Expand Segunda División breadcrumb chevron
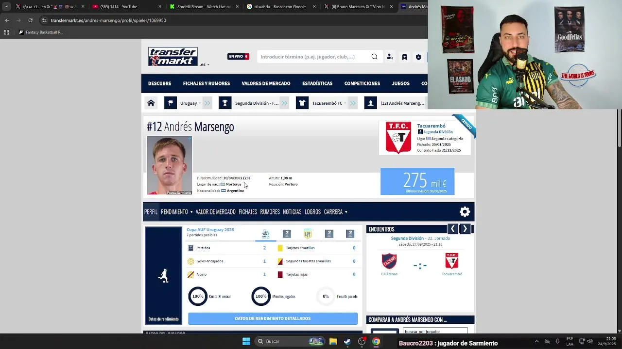The width and height of the screenshot is (622, 349). 285,103
